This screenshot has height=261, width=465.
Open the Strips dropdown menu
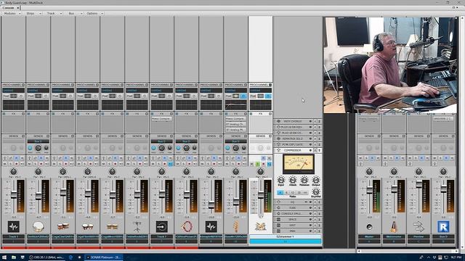34,14
